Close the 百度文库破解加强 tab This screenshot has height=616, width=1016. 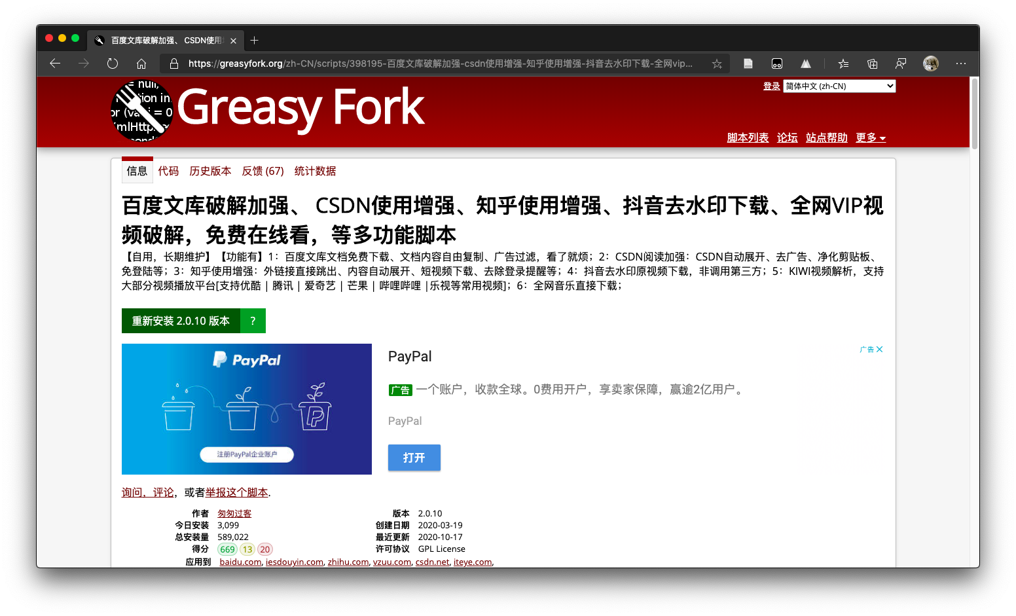coord(233,41)
